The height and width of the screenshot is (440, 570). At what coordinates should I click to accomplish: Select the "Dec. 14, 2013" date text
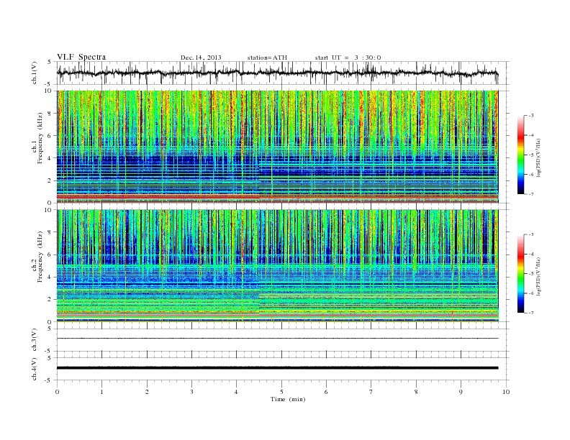pos(201,58)
